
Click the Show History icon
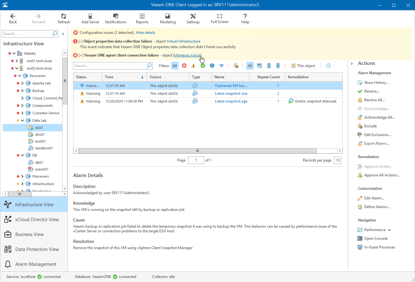pos(360,83)
